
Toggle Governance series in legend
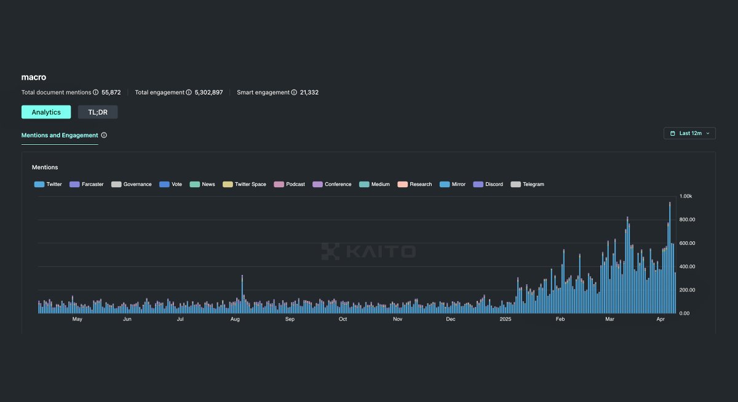point(132,184)
